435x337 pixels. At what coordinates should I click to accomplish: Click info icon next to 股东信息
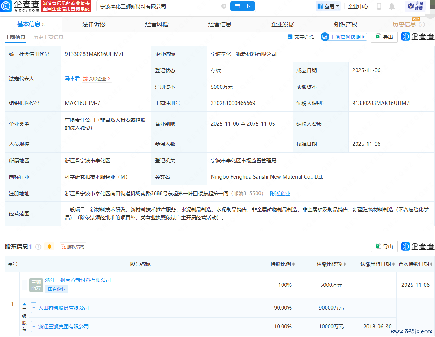[38, 247]
